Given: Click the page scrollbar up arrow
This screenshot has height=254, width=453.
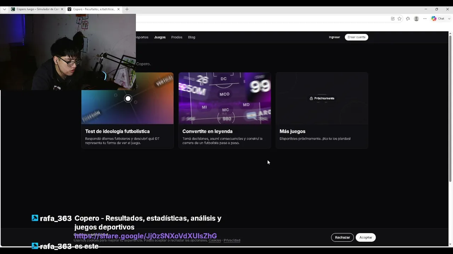Looking at the screenshot, I should [x=450, y=34].
